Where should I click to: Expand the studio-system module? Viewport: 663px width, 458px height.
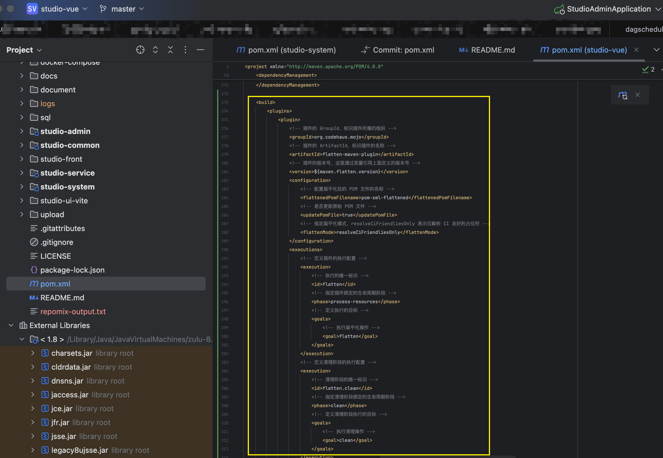click(x=22, y=187)
